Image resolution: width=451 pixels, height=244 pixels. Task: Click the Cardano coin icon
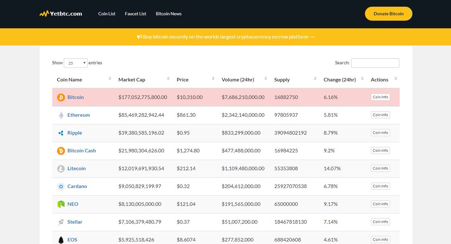[x=61, y=187]
